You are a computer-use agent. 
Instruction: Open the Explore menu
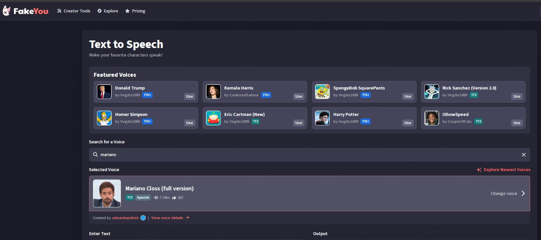108,11
